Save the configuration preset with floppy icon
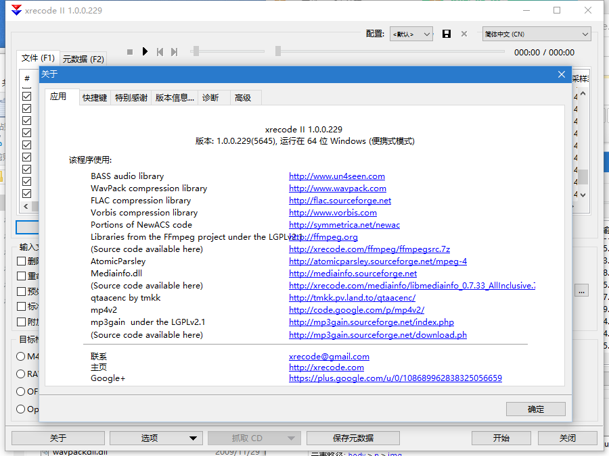Image resolution: width=609 pixels, height=456 pixels. click(x=447, y=34)
